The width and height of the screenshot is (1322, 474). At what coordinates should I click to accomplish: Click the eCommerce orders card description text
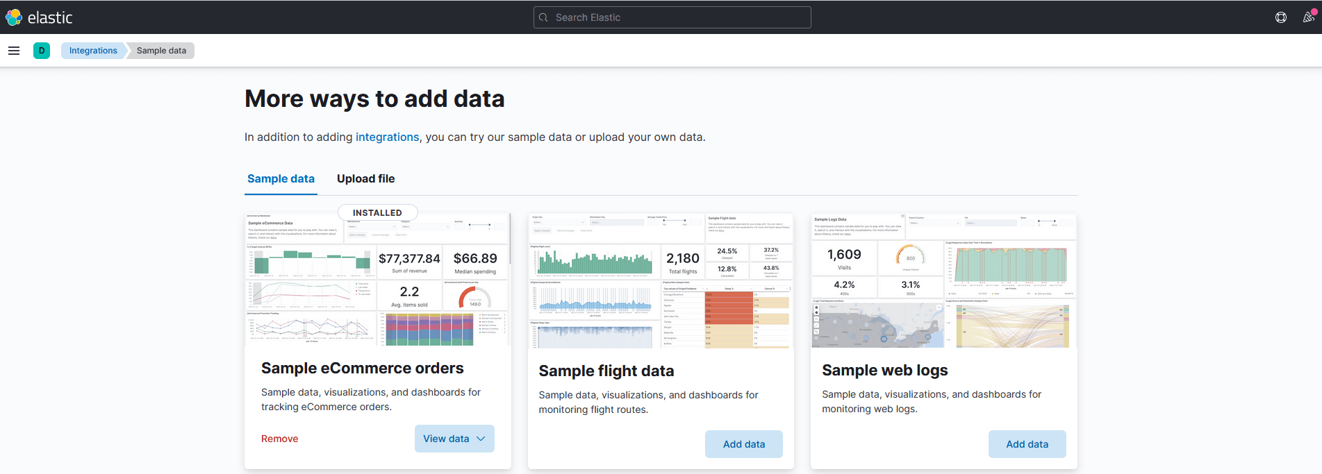tap(371, 400)
